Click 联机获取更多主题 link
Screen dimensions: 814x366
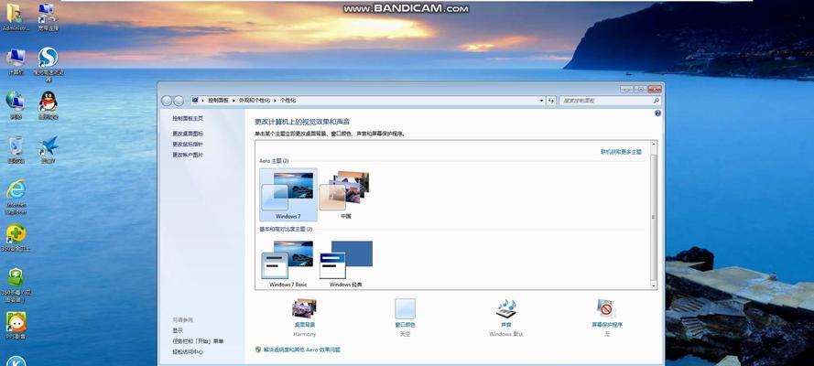click(621, 152)
